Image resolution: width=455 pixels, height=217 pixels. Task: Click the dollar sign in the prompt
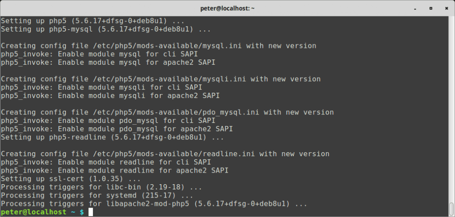coord(82,212)
